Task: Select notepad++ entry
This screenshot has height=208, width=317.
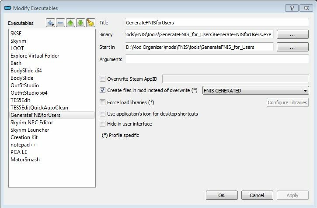Action: pos(52,145)
